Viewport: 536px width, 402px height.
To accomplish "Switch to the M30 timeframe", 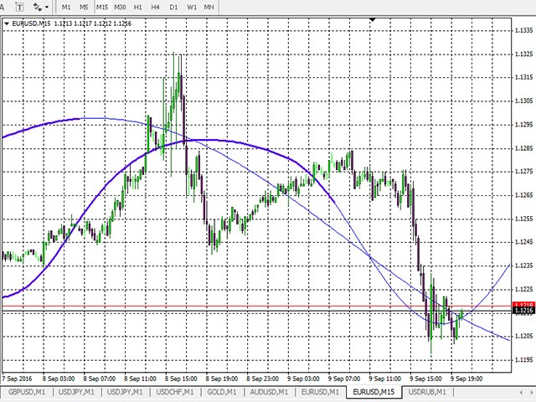I will pyautogui.click(x=120, y=7).
